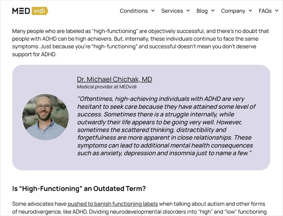Open the Blog section from navigation

pyautogui.click(x=202, y=11)
